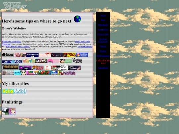The height and width of the screenshot is (134, 179).
Task: Click the yellow heart character button
Action: (69, 55)
